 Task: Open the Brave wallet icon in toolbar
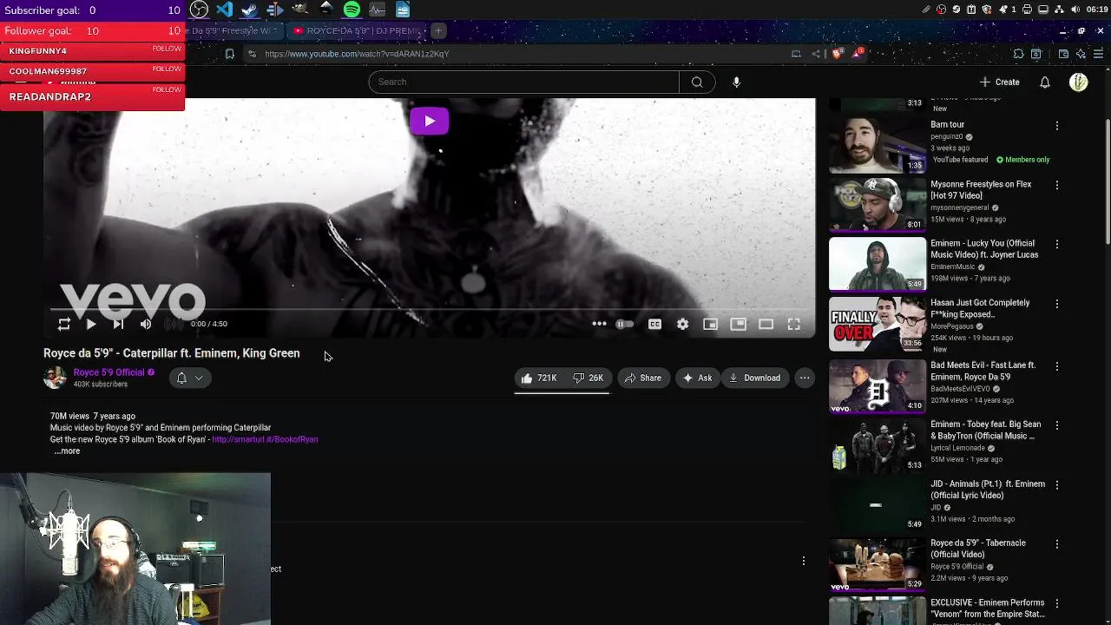1063,54
